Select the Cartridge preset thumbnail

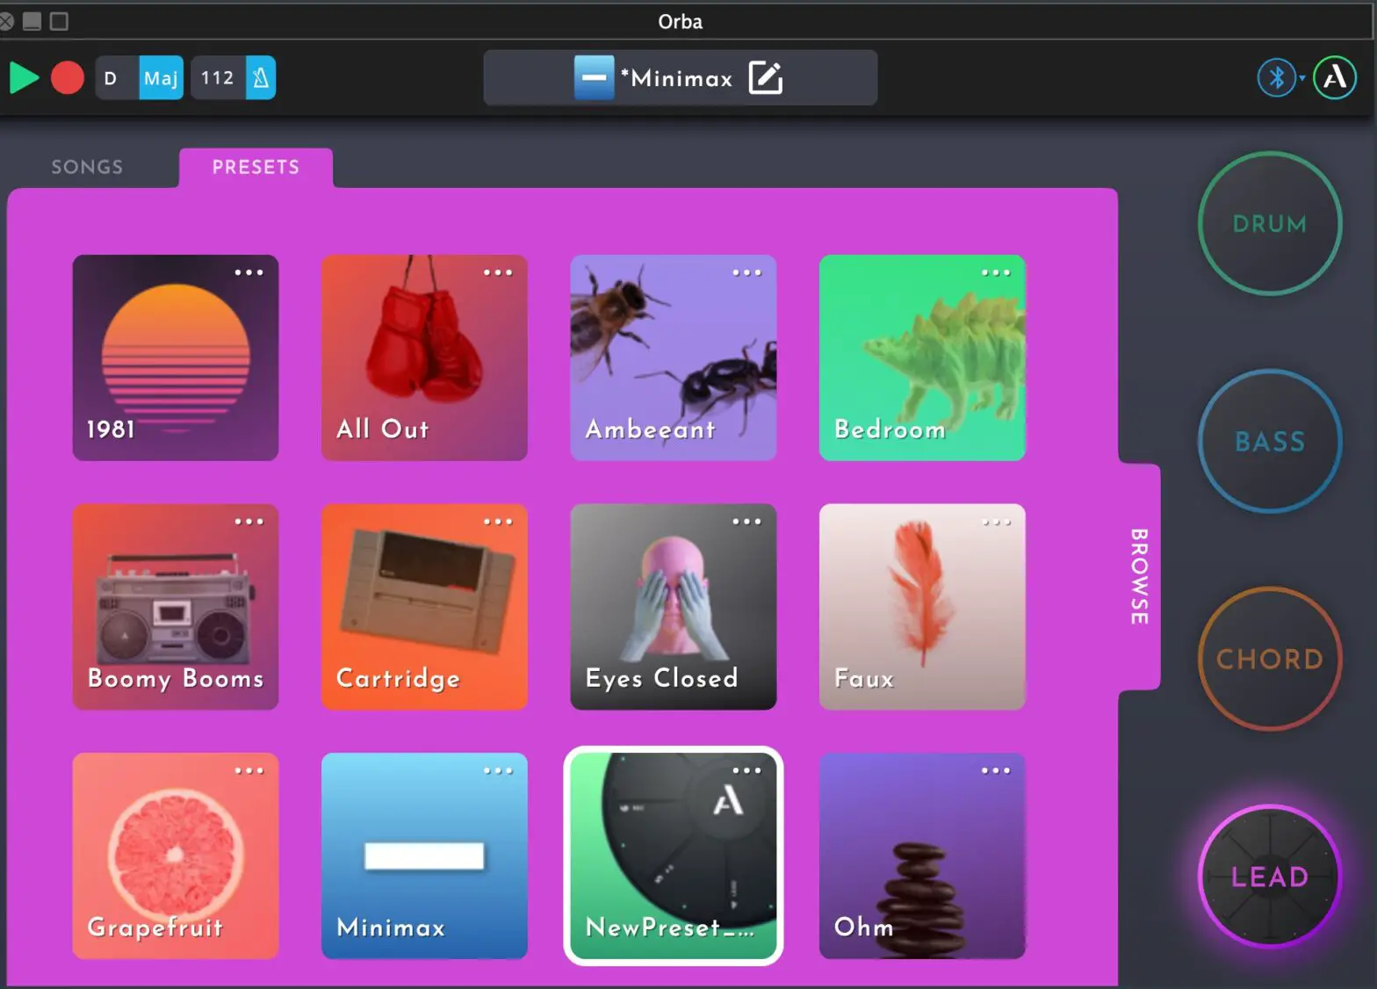pos(424,607)
